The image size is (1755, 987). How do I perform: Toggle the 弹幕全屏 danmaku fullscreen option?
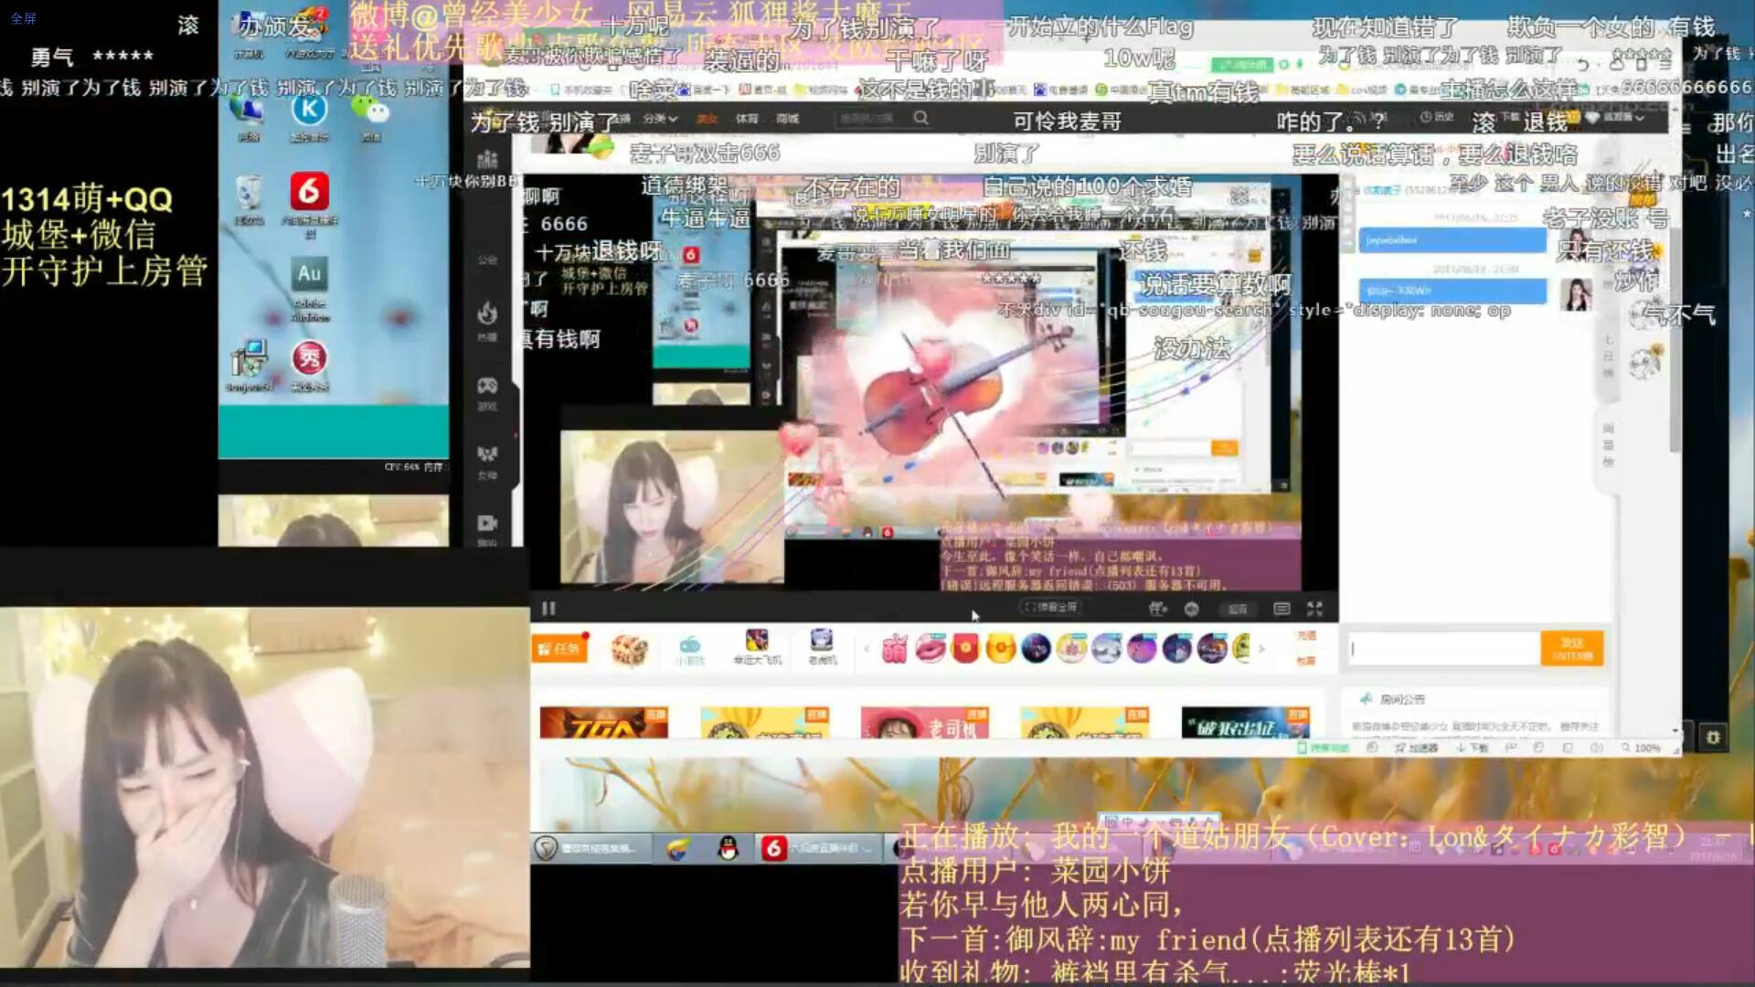click(x=1051, y=608)
